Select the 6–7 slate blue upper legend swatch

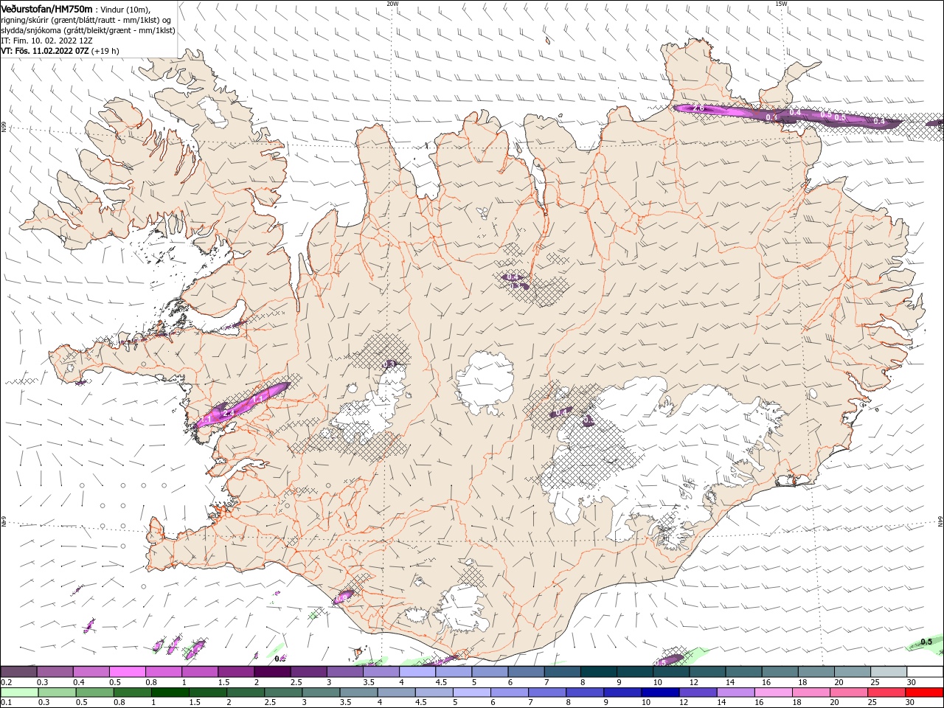pyautogui.click(x=526, y=672)
